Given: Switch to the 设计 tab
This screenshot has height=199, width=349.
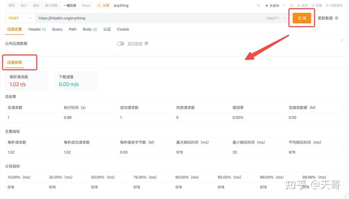Looking at the screenshot, I should tap(24, 5).
